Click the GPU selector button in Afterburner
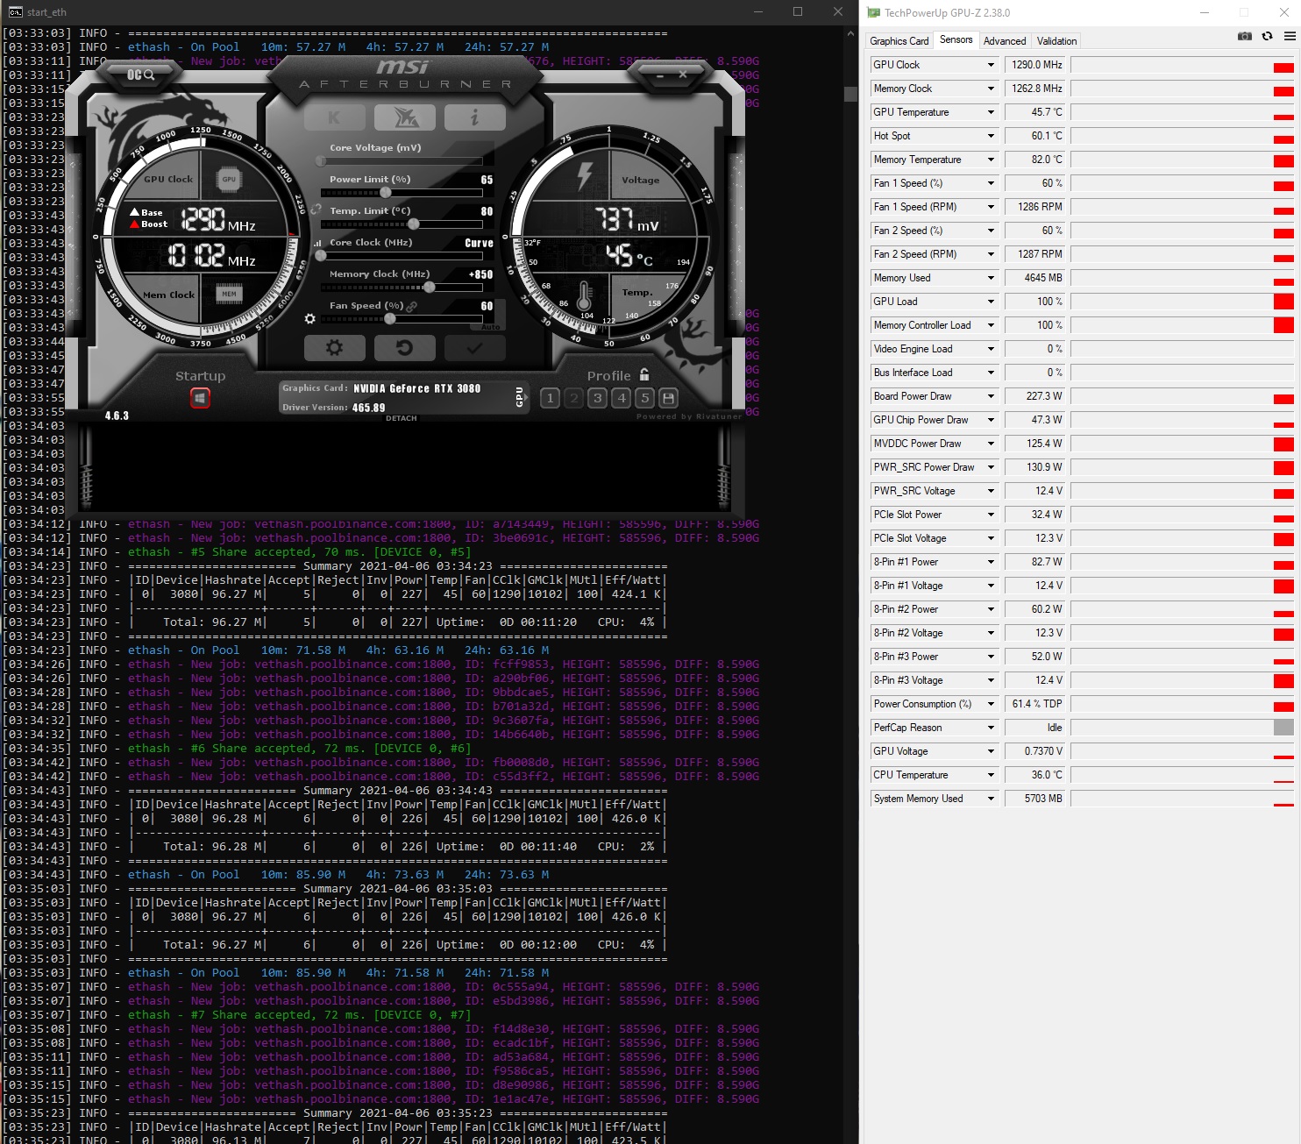Image resolution: width=1301 pixels, height=1144 pixels. click(x=519, y=396)
